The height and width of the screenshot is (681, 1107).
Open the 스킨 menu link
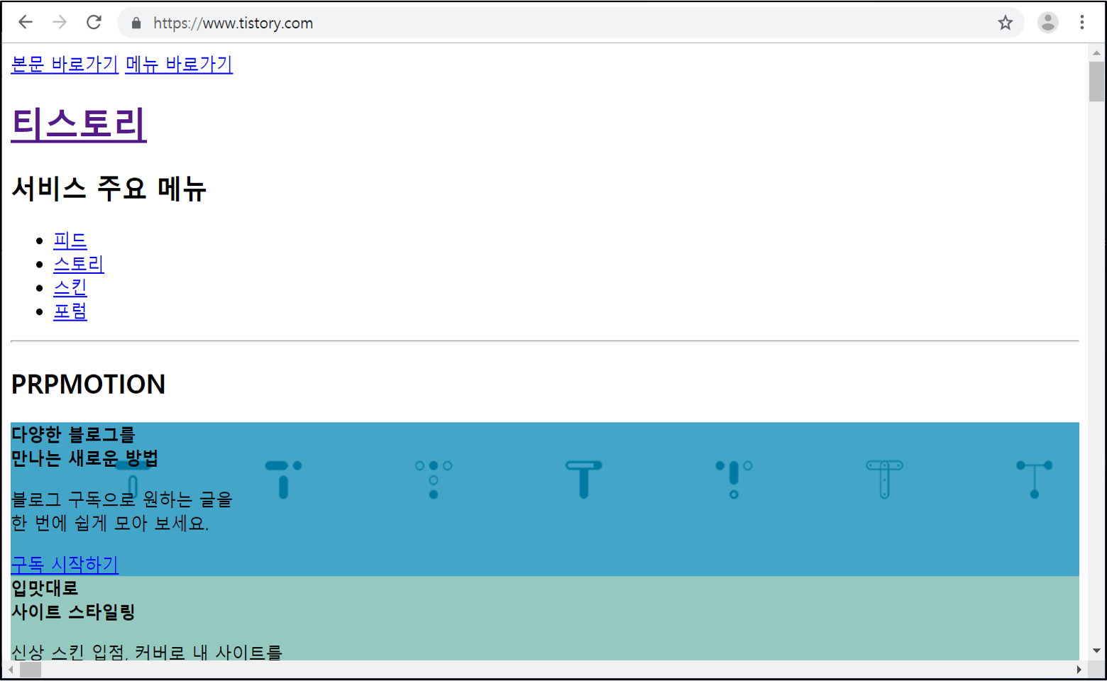click(x=70, y=287)
